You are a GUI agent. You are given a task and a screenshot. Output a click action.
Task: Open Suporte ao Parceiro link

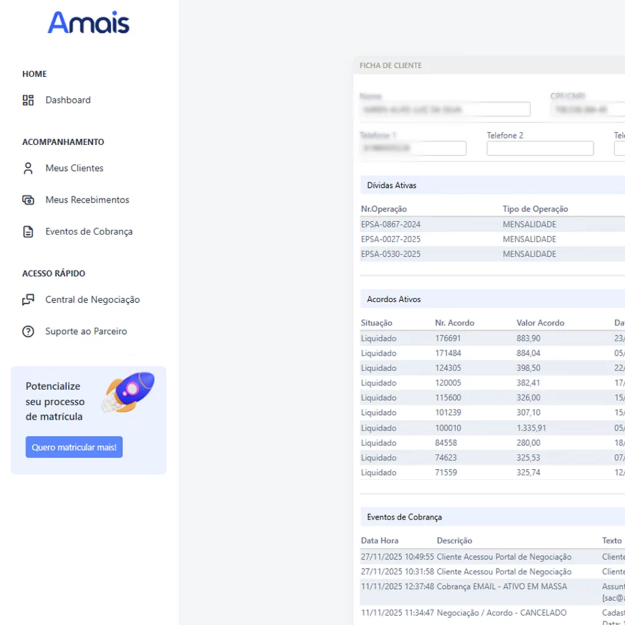86,331
